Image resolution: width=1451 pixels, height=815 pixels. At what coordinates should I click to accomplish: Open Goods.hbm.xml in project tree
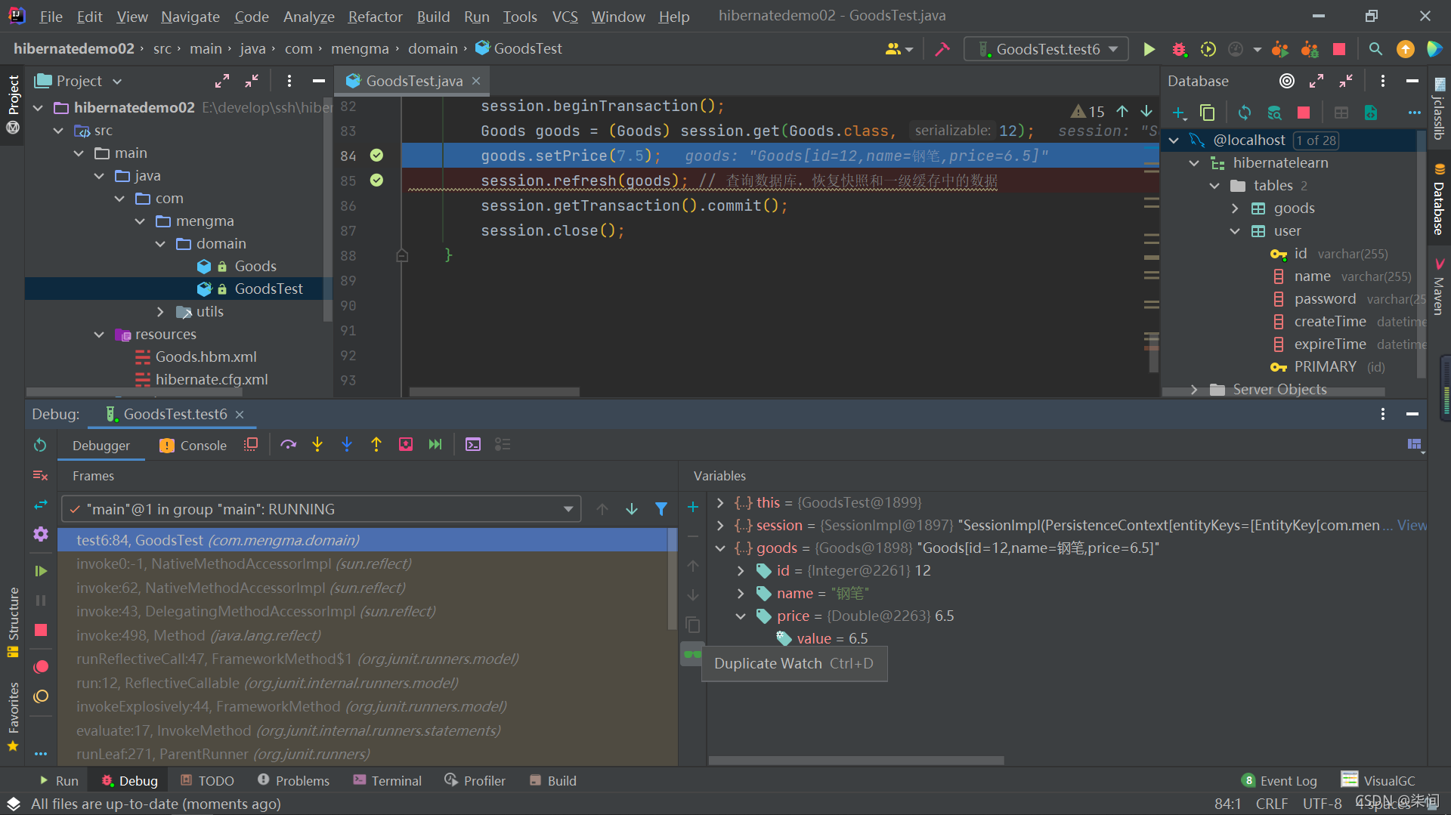pos(196,357)
